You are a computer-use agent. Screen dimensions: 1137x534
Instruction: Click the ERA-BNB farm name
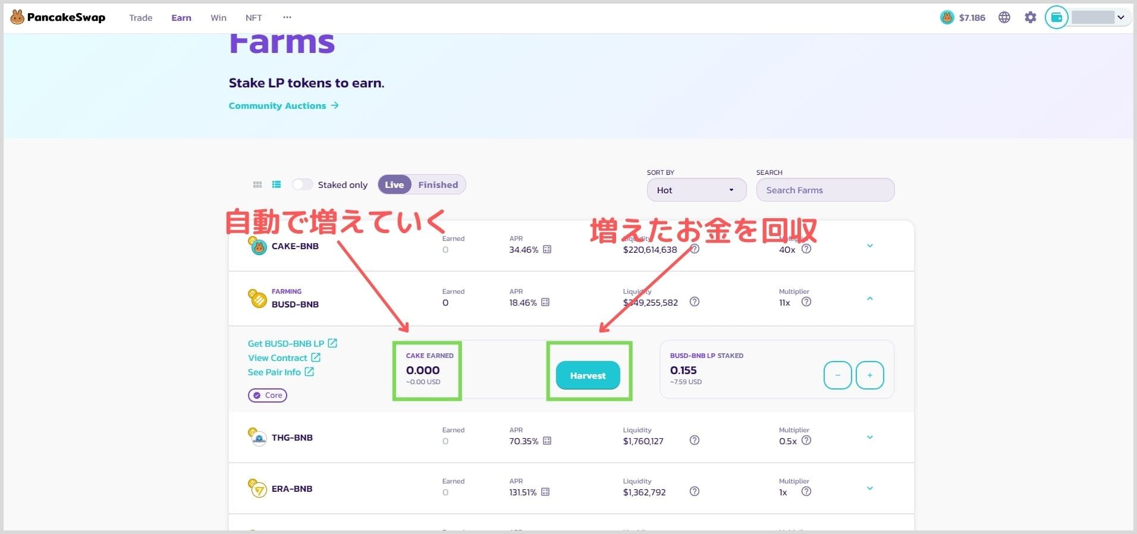[292, 488]
